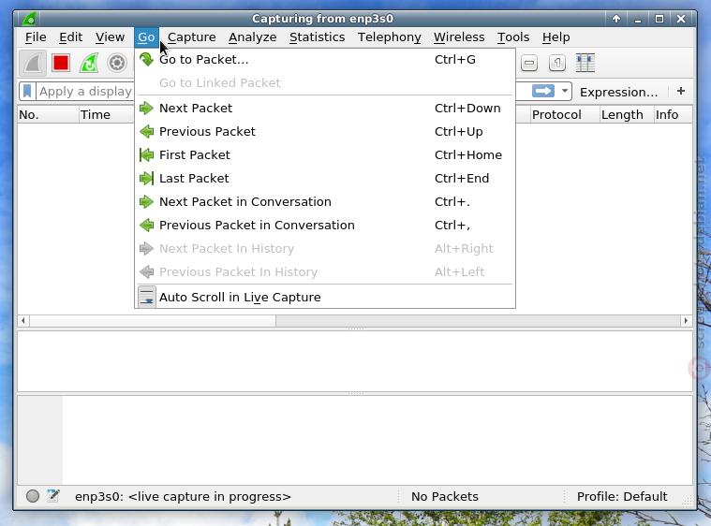Reset zoom to normal size icon
Screen dimensions: 711x526
[x=557, y=63]
